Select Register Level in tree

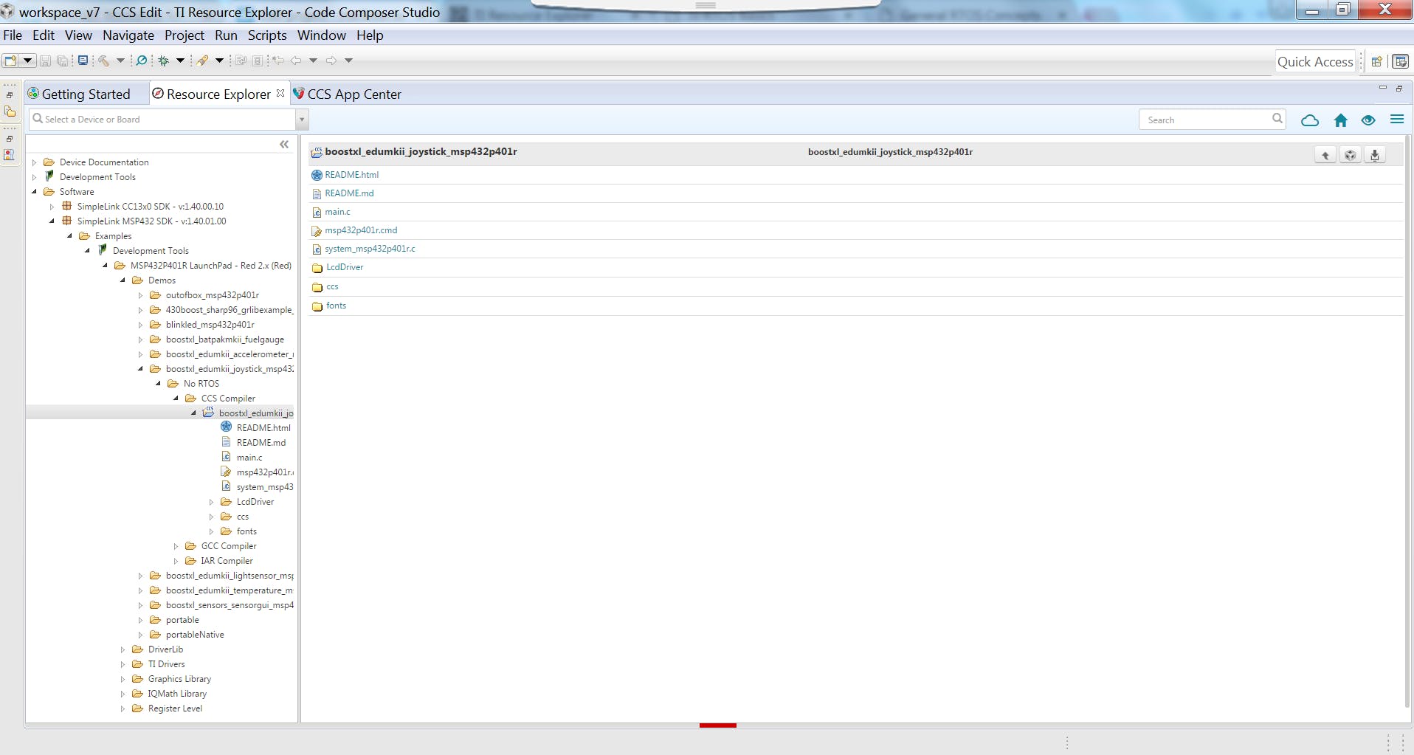click(x=175, y=709)
